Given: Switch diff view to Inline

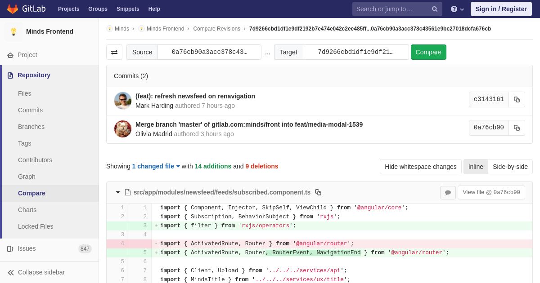Looking at the screenshot, I should 476,167.
